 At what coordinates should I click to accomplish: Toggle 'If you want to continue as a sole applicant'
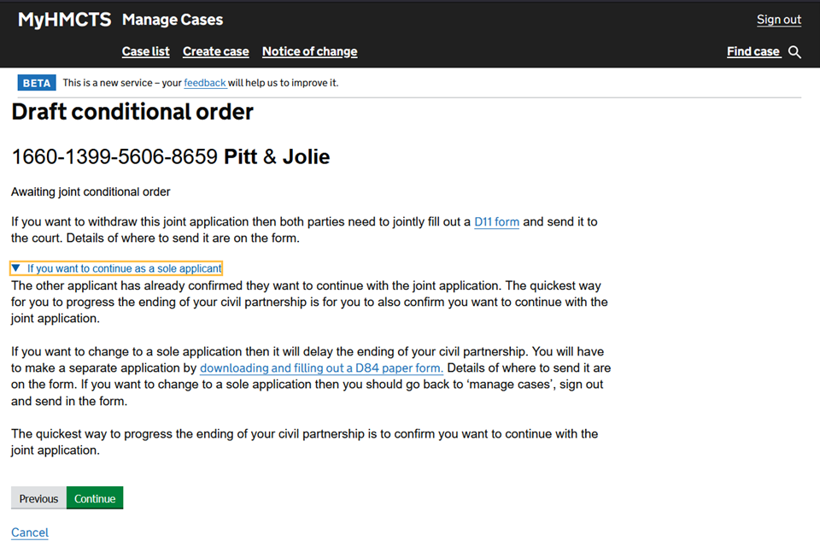[124, 268]
